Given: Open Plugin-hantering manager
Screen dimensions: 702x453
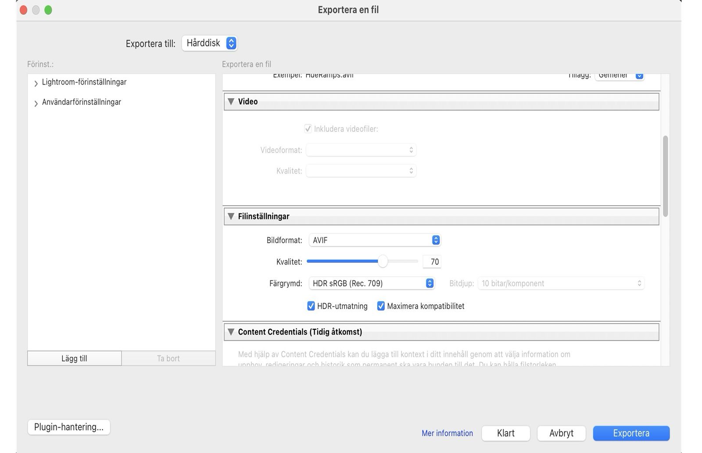Looking at the screenshot, I should click(x=69, y=427).
